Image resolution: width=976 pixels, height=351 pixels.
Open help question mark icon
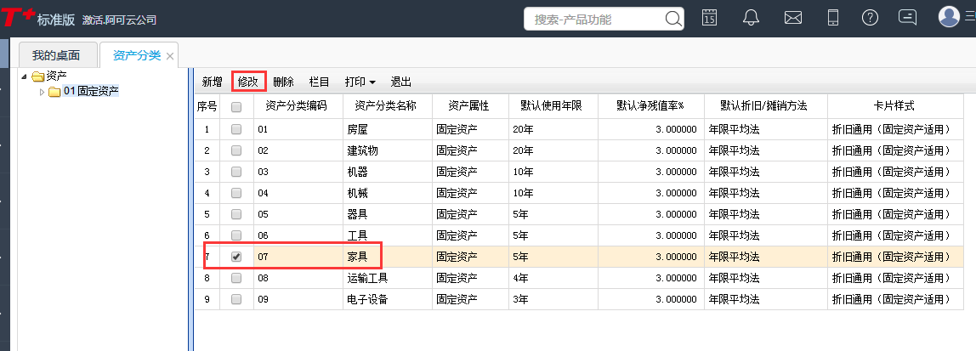870,18
